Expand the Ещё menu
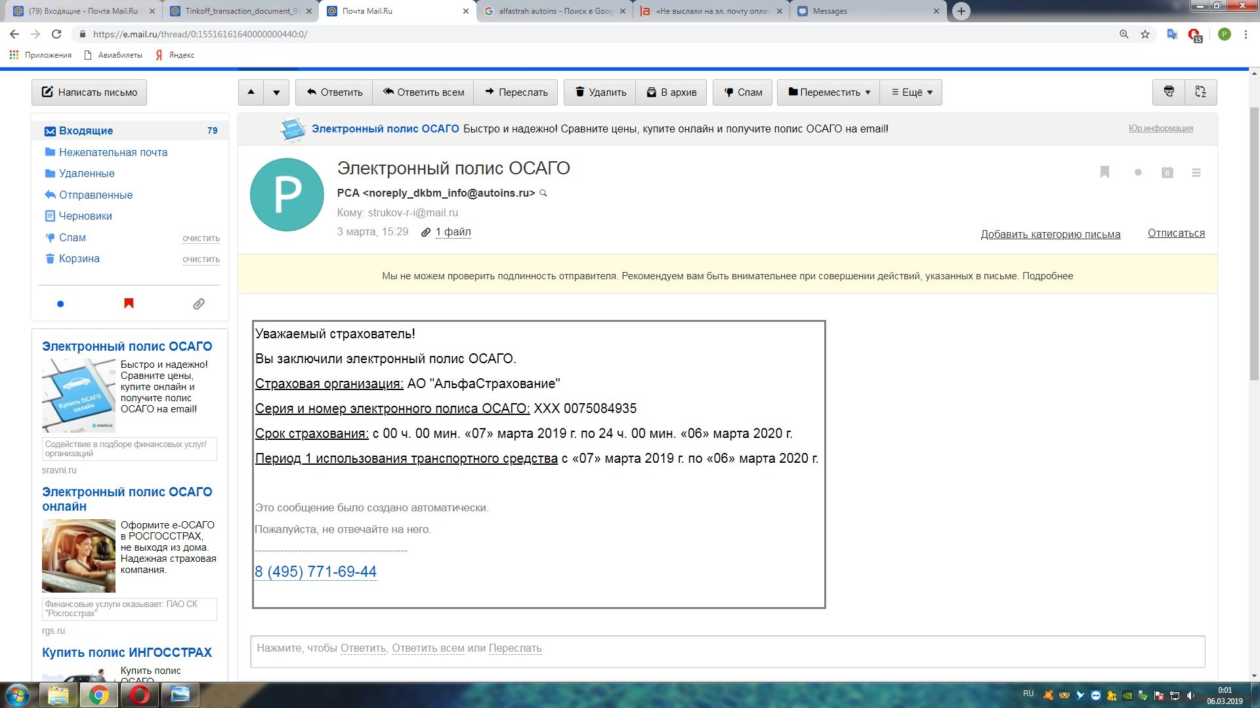The image size is (1260, 708). pos(911,92)
